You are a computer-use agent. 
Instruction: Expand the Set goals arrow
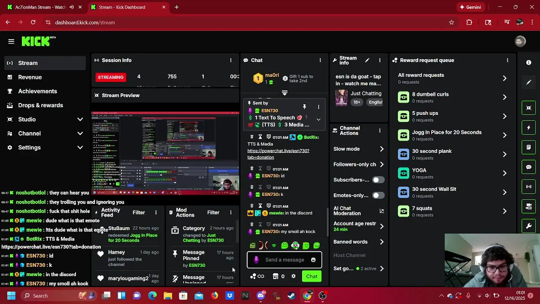coord(382,269)
